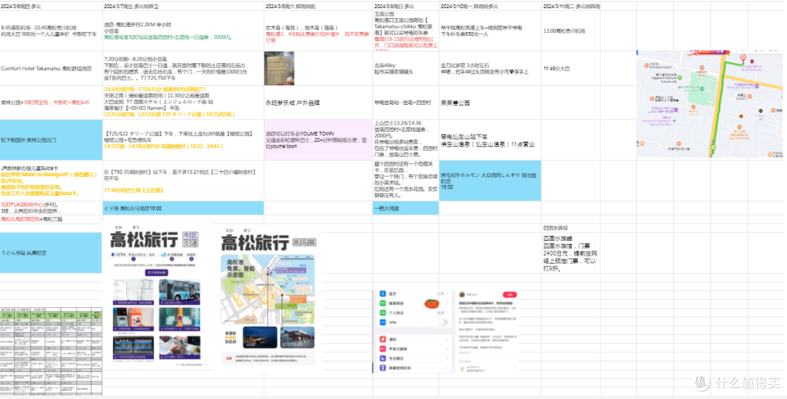Select header cell 2024/3/8周六 阵雨转阴
This screenshot has width=787, height=399.
318,6
